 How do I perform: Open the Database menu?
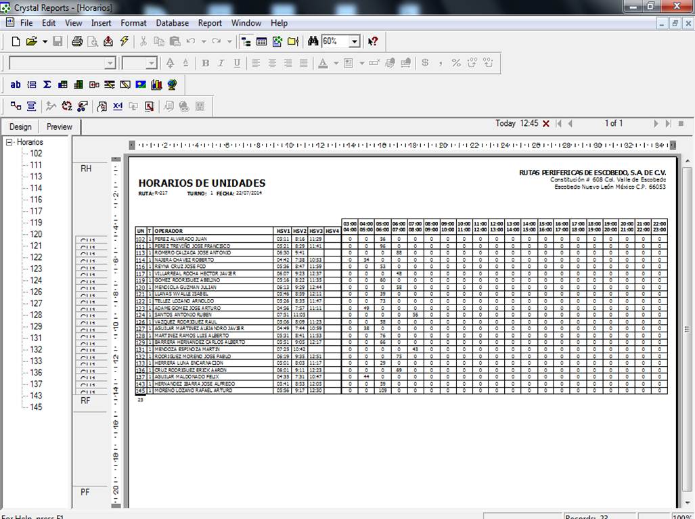tap(172, 23)
